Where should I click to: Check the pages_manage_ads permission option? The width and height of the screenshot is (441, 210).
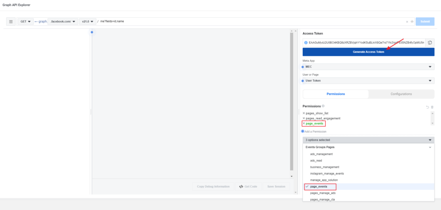tap(369, 193)
